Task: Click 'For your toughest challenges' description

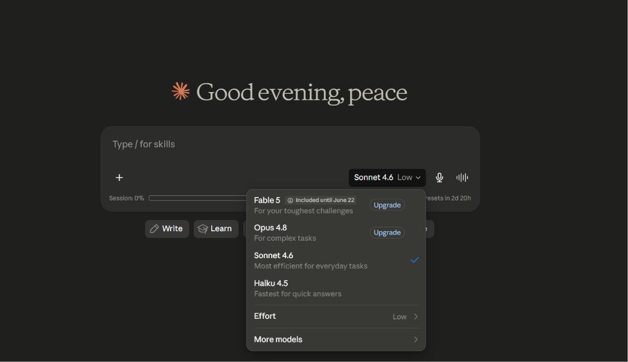Action: point(303,211)
